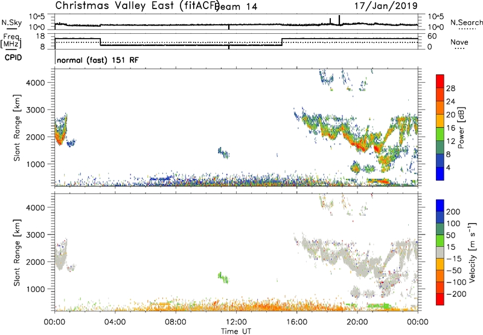Click the '16' label on the power colorbar
The width and height of the screenshot is (483, 335).
click(x=450, y=128)
